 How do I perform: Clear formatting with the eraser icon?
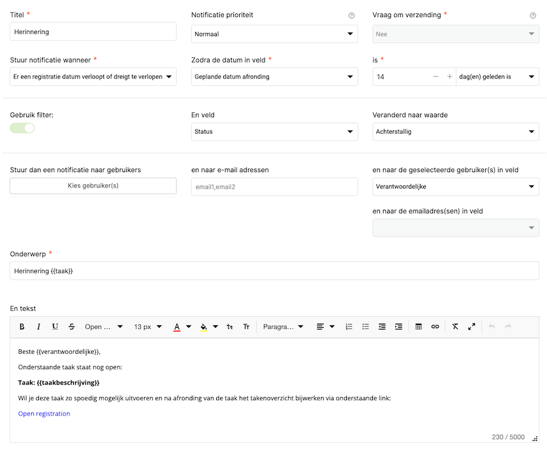tap(455, 326)
